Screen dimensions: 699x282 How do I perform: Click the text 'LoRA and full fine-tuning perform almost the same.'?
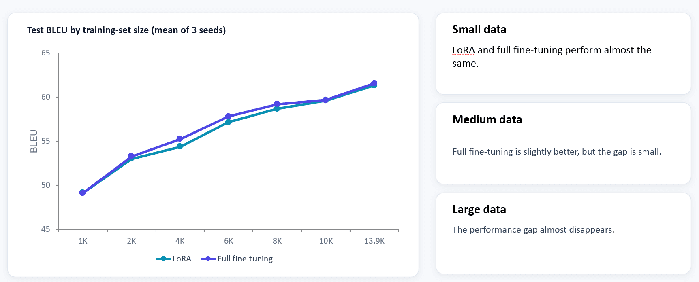[552, 57]
